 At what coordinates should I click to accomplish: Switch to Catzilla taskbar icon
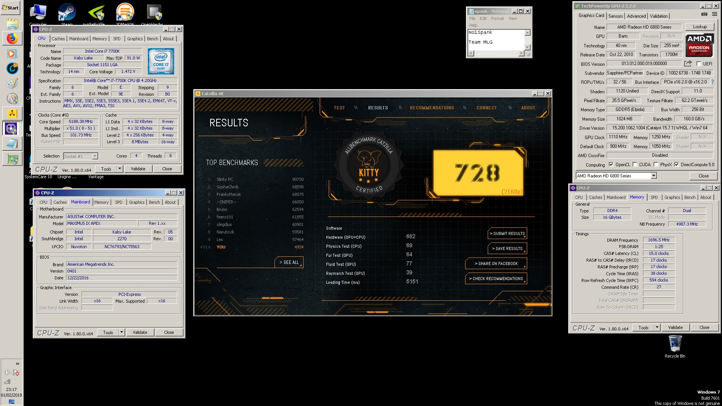pyautogui.click(x=12, y=113)
